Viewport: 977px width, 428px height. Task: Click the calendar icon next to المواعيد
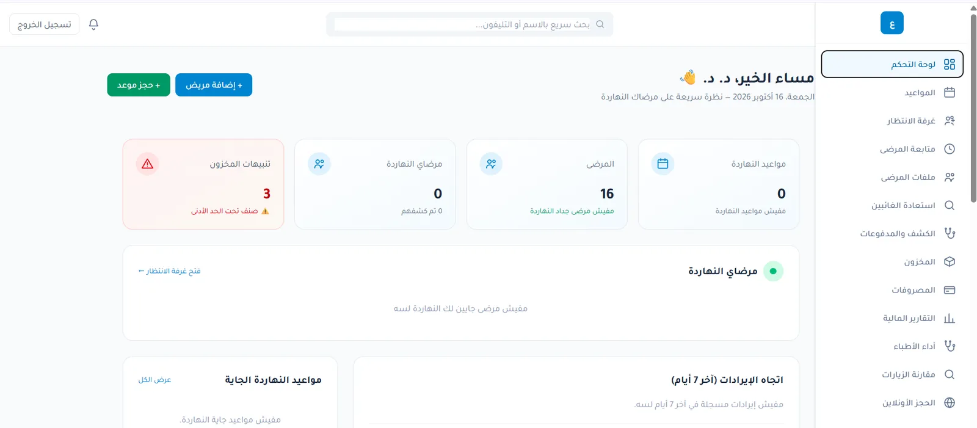950,92
